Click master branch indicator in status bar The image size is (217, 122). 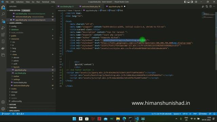(6, 114)
